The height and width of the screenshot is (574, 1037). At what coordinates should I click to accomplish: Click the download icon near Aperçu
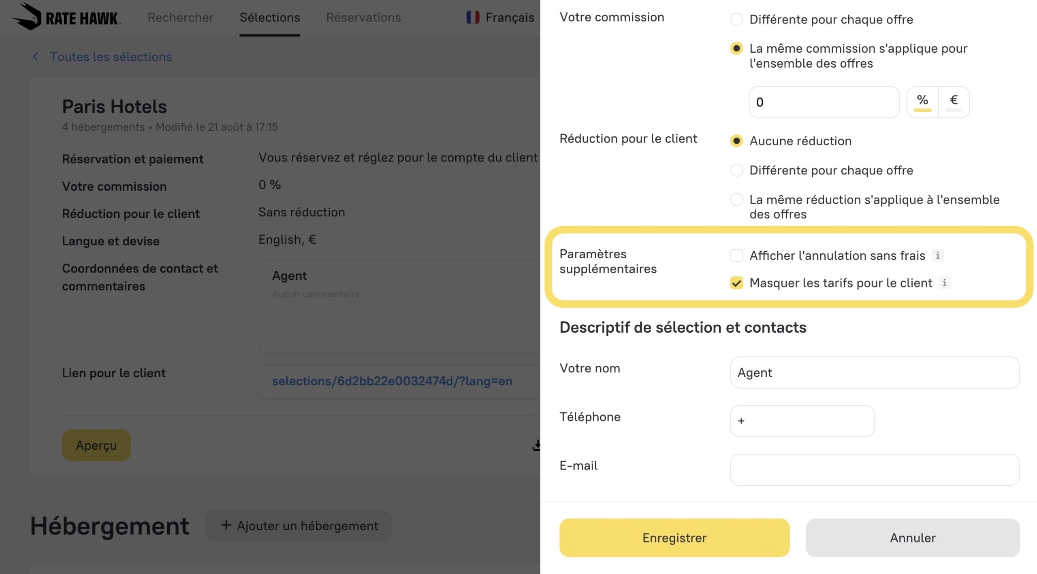click(x=536, y=445)
